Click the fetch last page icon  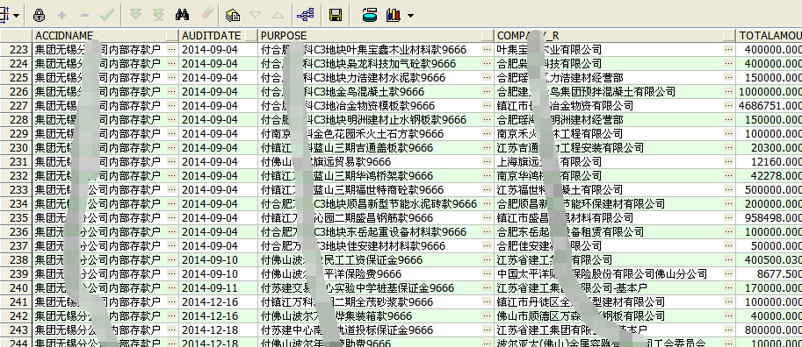tap(159, 15)
